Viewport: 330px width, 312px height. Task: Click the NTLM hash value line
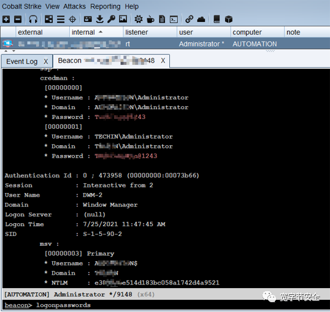pyautogui.click(x=132, y=283)
